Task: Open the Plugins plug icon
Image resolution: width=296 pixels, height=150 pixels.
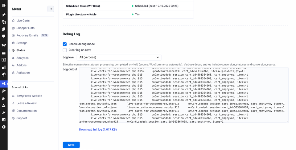Action: (x=4, y=98)
